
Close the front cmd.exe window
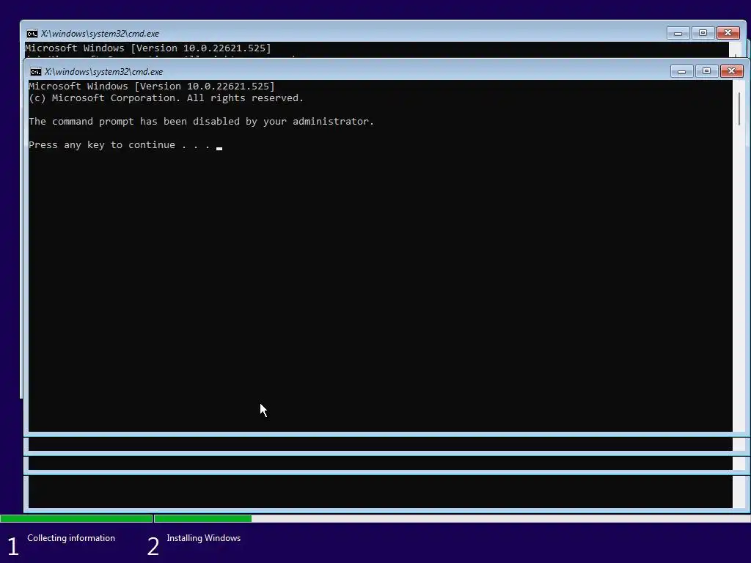tap(731, 71)
